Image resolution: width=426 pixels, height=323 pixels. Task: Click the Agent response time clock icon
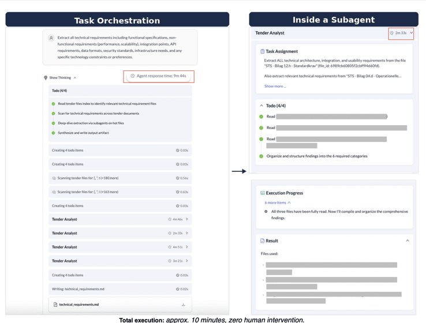pyautogui.click(x=133, y=76)
